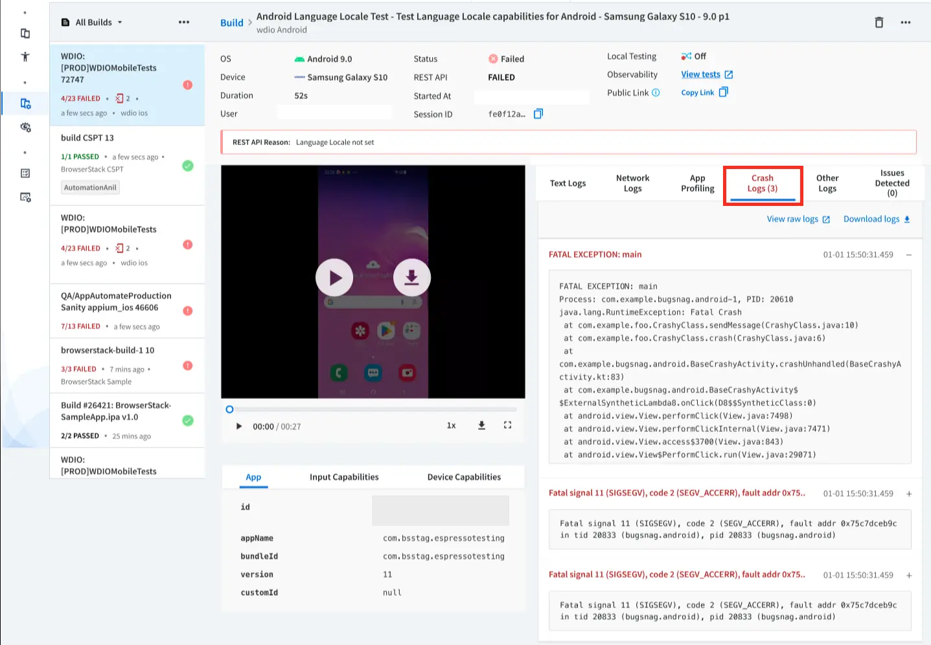Image resolution: width=931 pixels, height=645 pixels.
Task: Click the large play button overlay on video
Action: (x=334, y=278)
